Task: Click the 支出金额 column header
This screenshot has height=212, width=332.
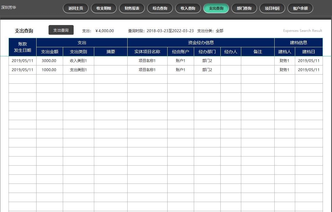Action: tap(49, 52)
